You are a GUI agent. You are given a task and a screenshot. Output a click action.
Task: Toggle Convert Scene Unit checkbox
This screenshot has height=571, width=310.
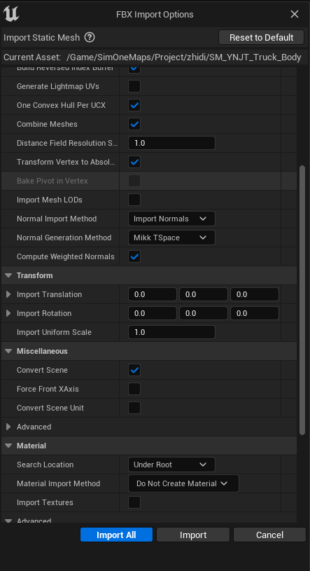point(134,408)
